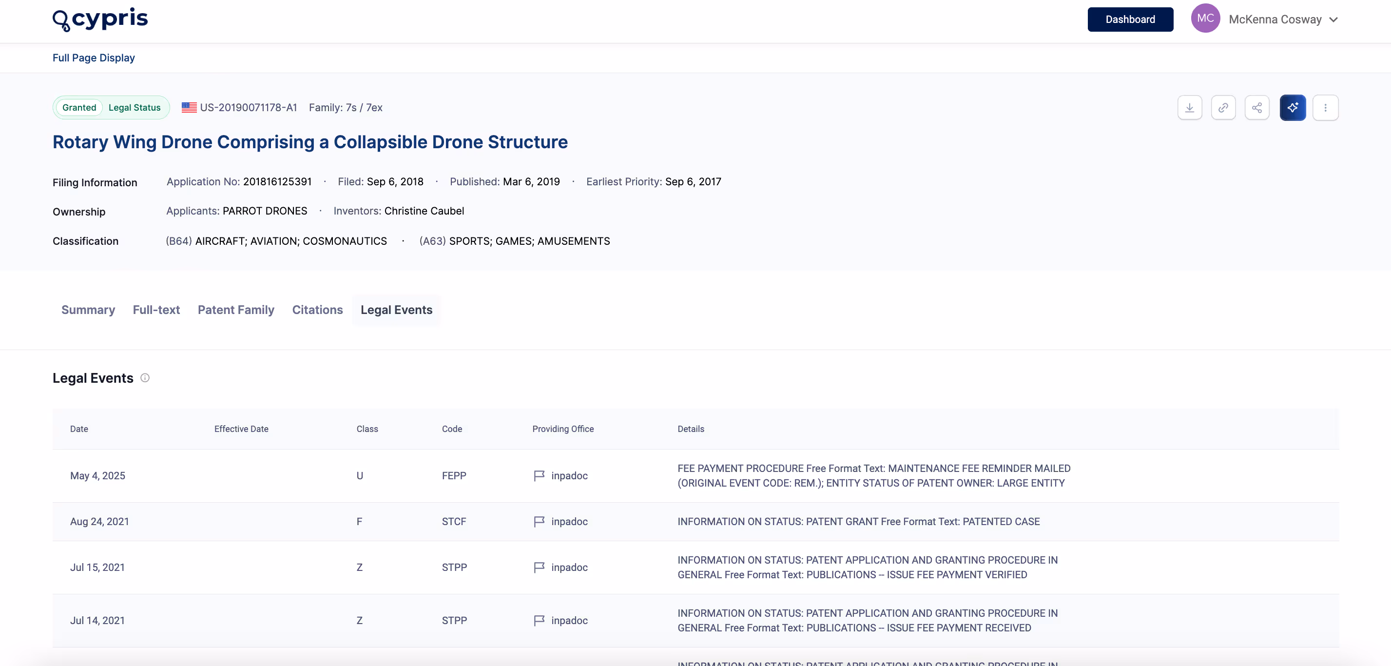Click the Providing Office column header
1391x666 pixels.
[563, 429]
